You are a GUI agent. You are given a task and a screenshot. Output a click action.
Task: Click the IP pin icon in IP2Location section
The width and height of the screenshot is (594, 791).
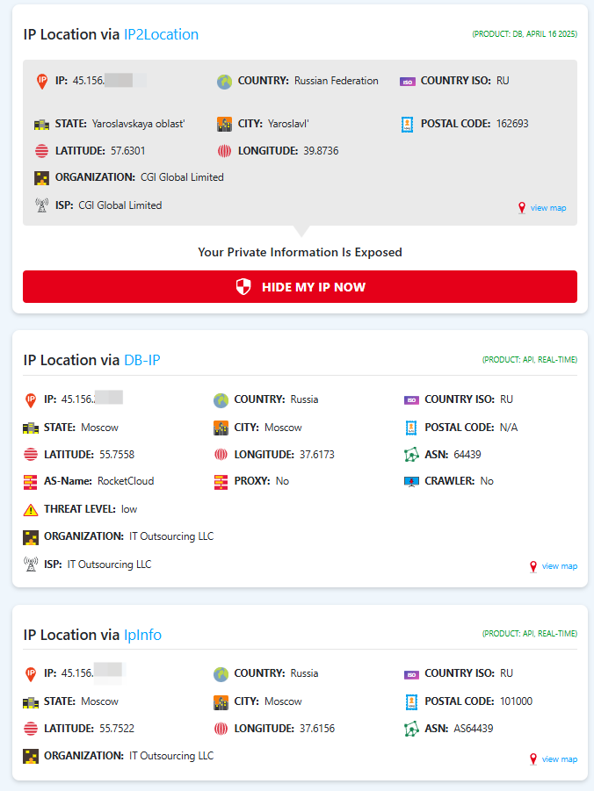pos(41,81)
